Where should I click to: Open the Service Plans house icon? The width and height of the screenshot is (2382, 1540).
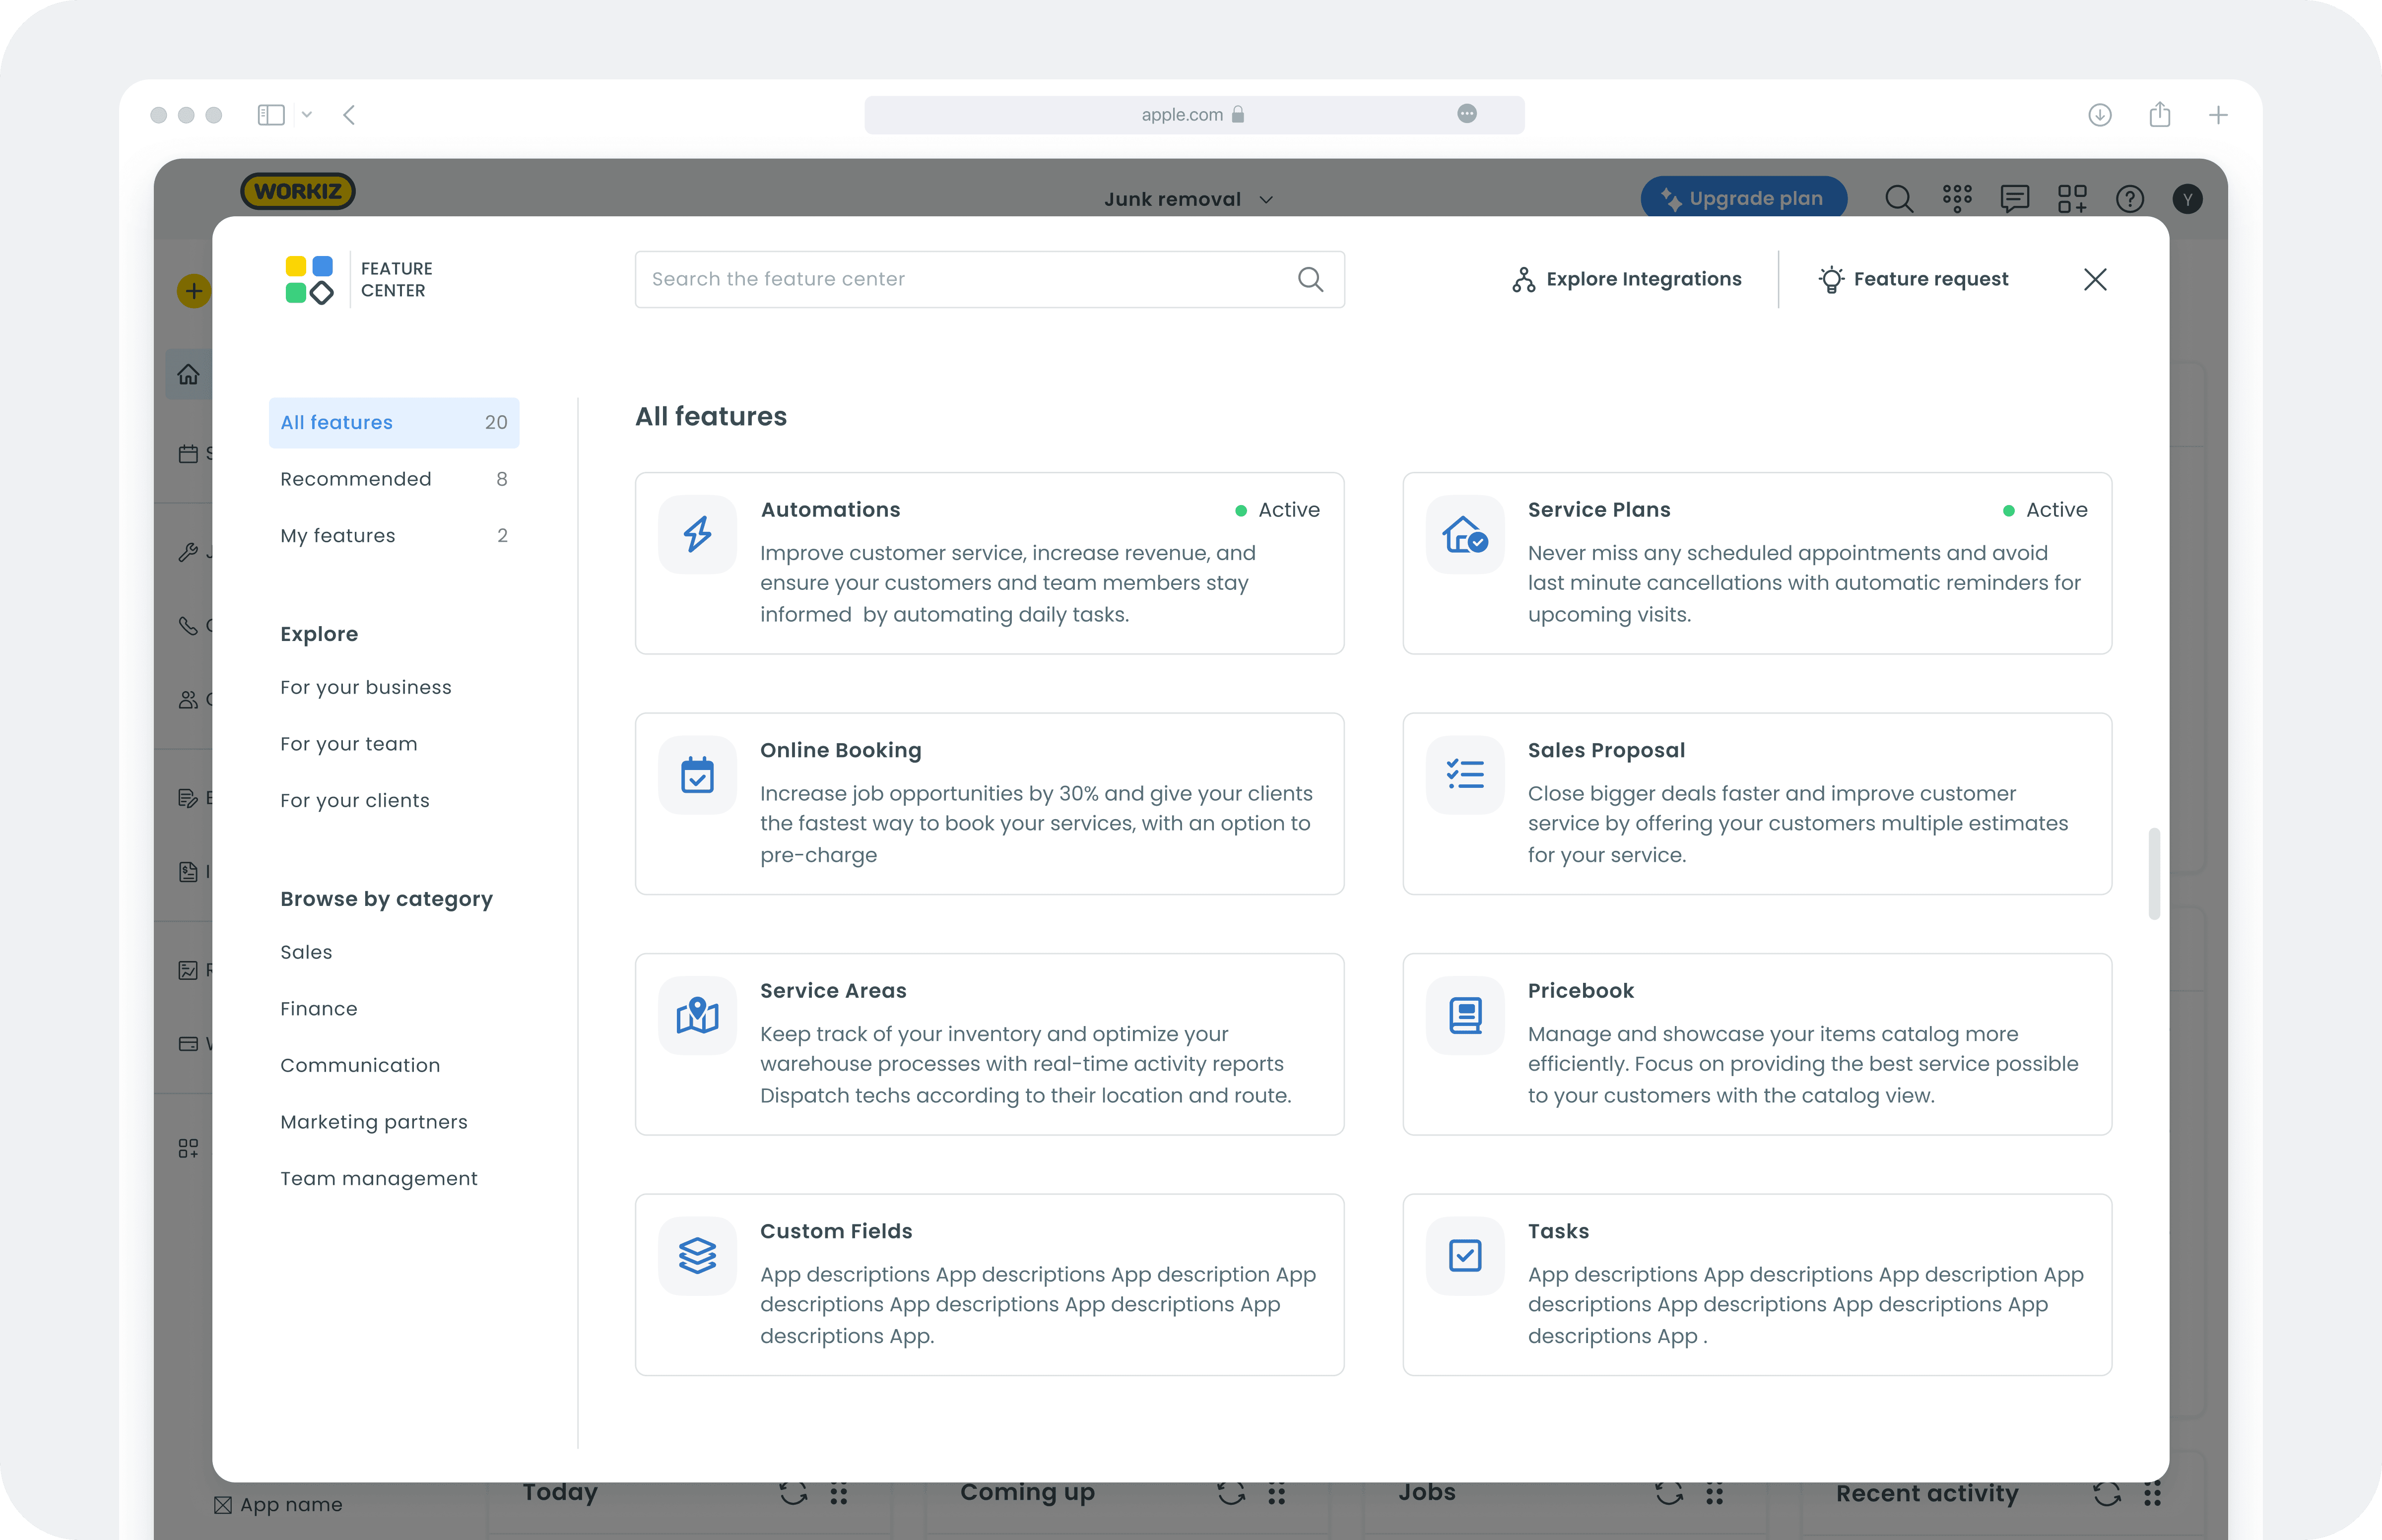[x=1464, y=534]
